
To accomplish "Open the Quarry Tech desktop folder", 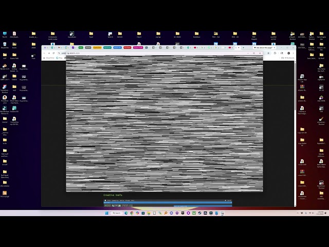I will [14, 56].
